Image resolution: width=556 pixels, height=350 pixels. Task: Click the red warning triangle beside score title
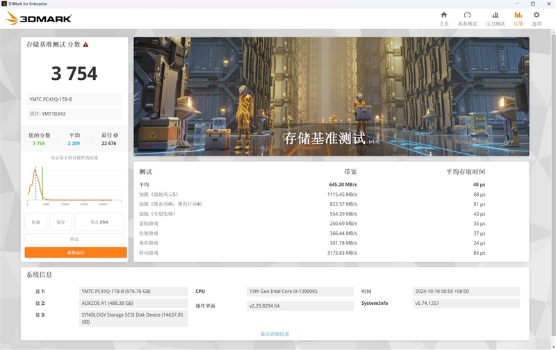[85, 44]
